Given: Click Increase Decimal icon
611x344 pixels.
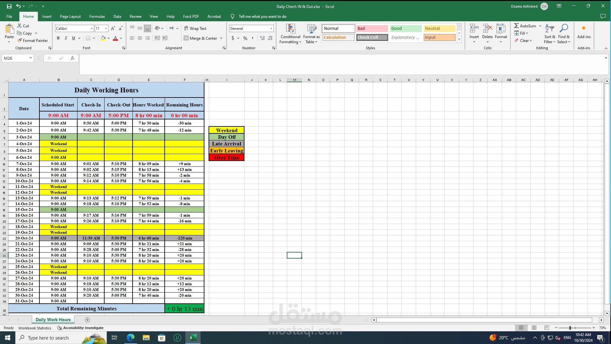Looking at the screenshot, I should pyautogui.click(x=262, y=38).
